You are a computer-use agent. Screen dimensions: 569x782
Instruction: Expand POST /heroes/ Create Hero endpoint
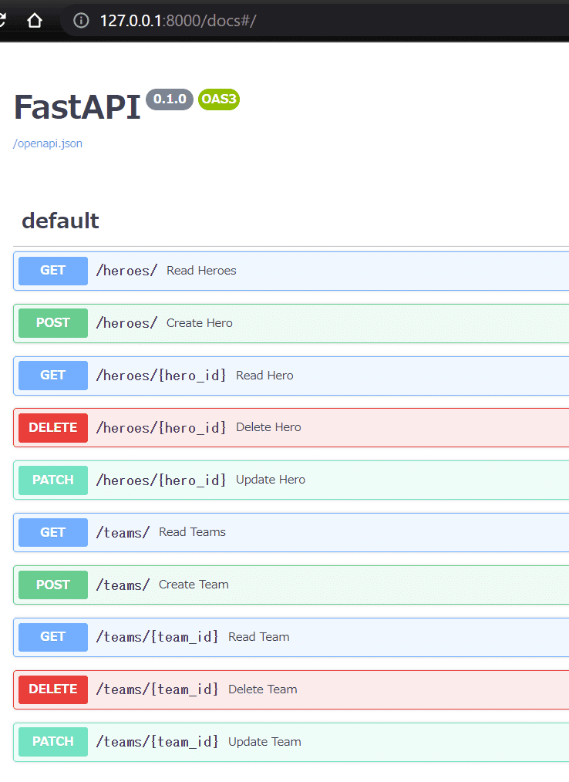pos(291,323)
